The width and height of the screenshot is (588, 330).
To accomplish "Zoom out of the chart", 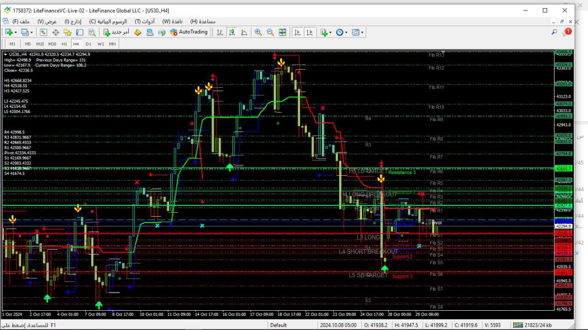I will tap(270, 32).
